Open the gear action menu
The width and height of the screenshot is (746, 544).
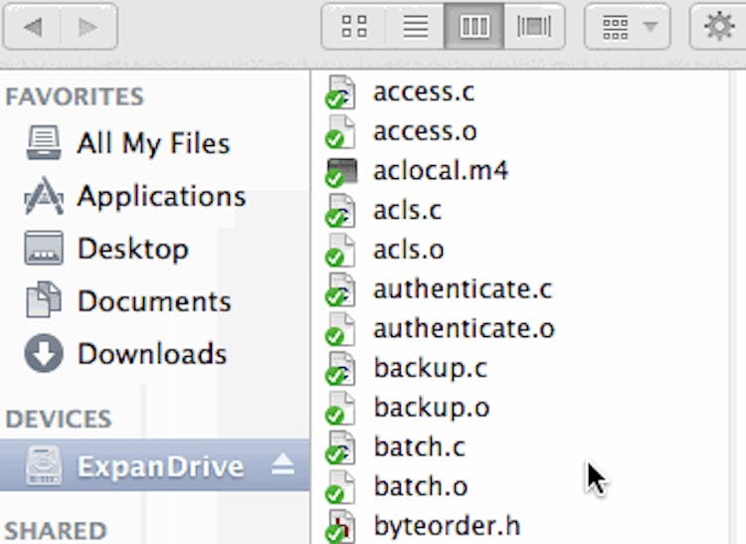tap(718, 26)
